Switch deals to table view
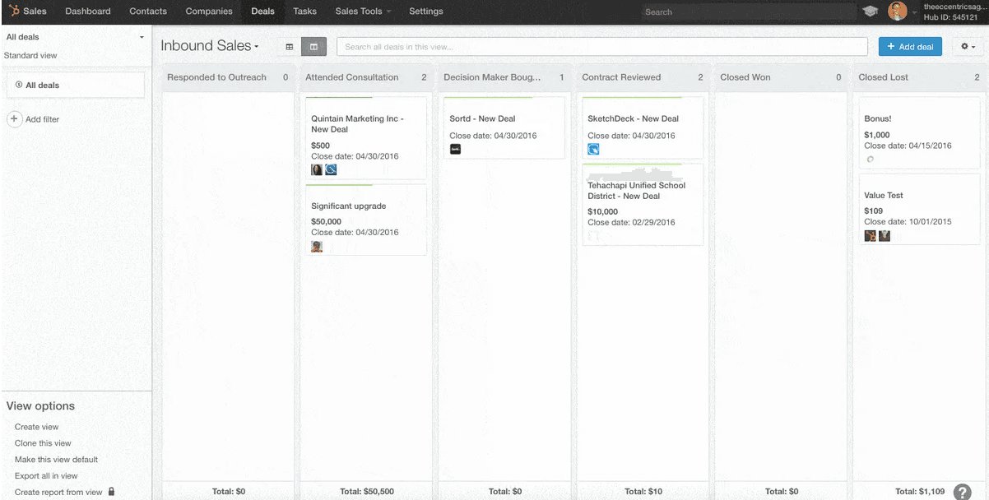 click(x=289, y=46)
